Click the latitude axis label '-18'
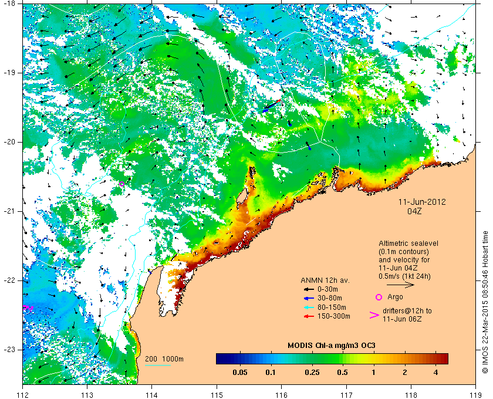This screenshot has width=493, height=399. pos(9,4)
